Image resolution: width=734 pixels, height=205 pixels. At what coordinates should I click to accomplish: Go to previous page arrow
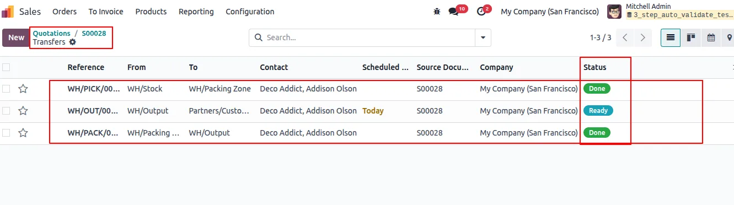point(625,37)
